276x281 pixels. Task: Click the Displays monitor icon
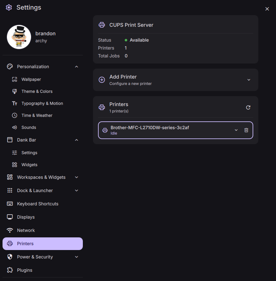pos(10,217)
